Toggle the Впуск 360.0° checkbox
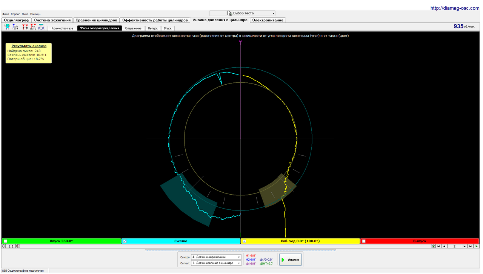483x274 pixels. pos(5,241)
